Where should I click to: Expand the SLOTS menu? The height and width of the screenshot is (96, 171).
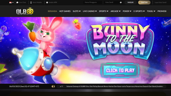coord(77,11)
